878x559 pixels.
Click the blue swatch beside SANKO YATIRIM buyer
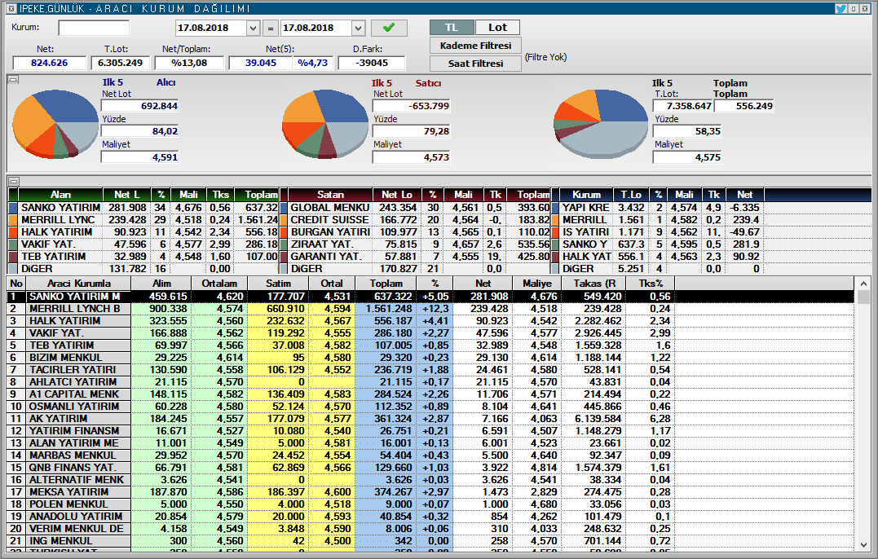(13, 208)
